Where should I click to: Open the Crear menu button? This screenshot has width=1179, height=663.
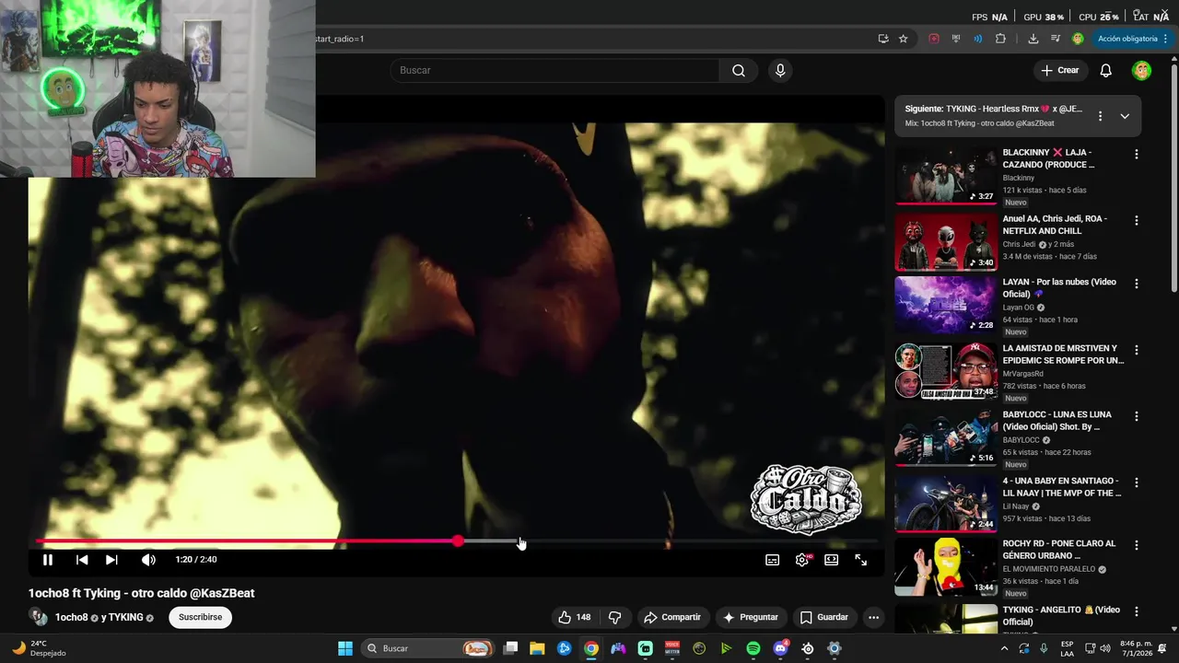(x=1059, y=71)
